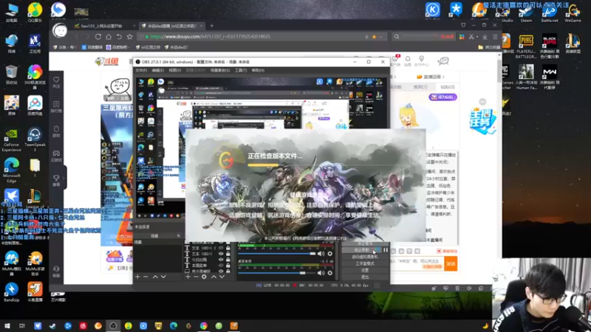Open the 工具(T) menu in OBS
The image size is (591, 332).
tap(241, 70)
